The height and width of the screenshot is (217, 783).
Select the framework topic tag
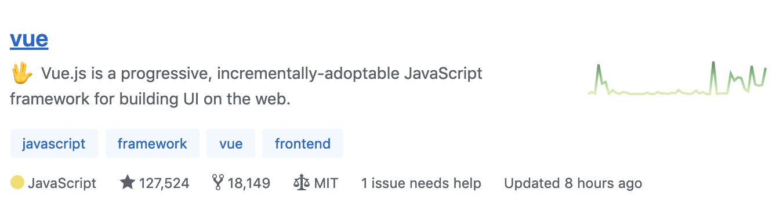[153, 143]
